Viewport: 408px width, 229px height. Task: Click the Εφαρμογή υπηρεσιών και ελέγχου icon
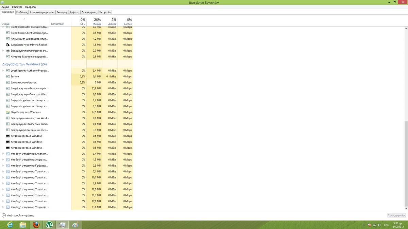pyautogui.click(x=8, y=130)
